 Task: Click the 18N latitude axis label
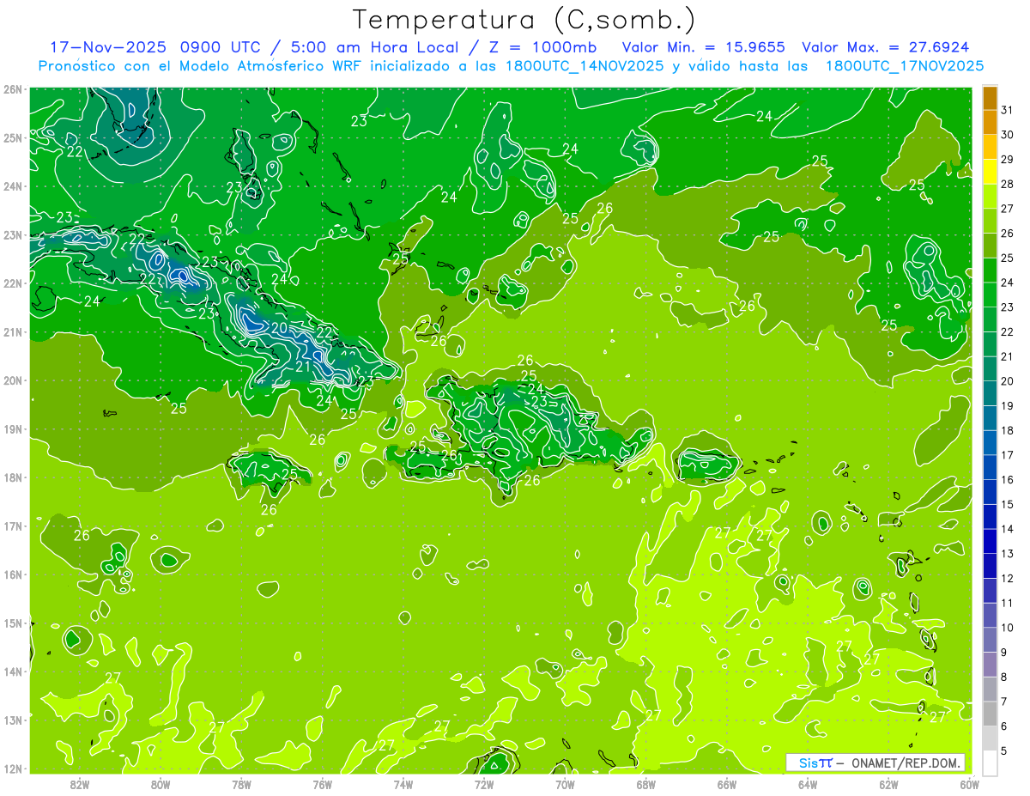(14, 477)
